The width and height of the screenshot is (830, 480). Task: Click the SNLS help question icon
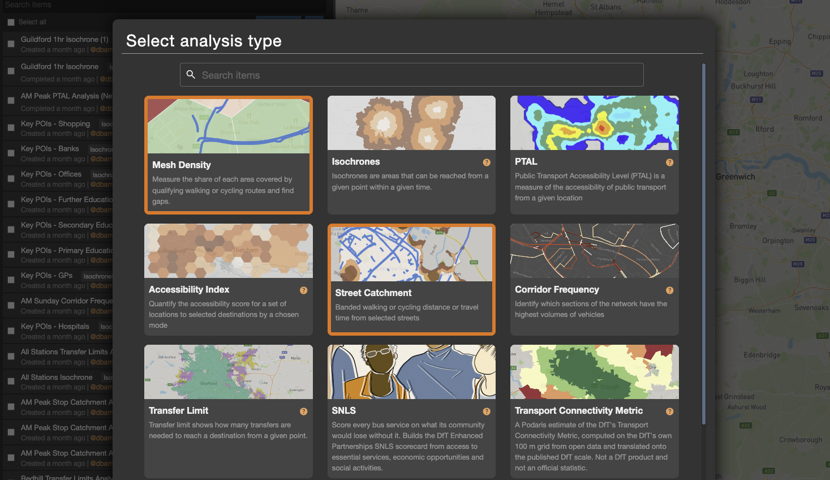487,412
